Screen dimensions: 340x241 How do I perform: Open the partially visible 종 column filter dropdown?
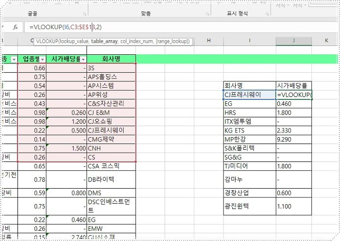(x=14, y=59)
